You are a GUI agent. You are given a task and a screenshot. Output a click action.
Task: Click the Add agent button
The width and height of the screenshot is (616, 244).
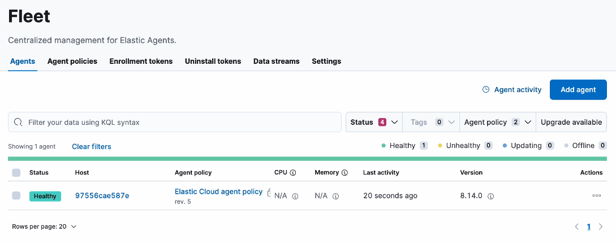coord(578,90)
